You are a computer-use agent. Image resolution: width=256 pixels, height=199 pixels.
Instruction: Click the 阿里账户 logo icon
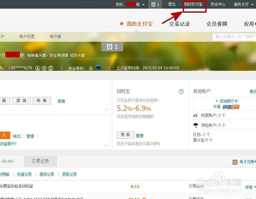(195, 116)
